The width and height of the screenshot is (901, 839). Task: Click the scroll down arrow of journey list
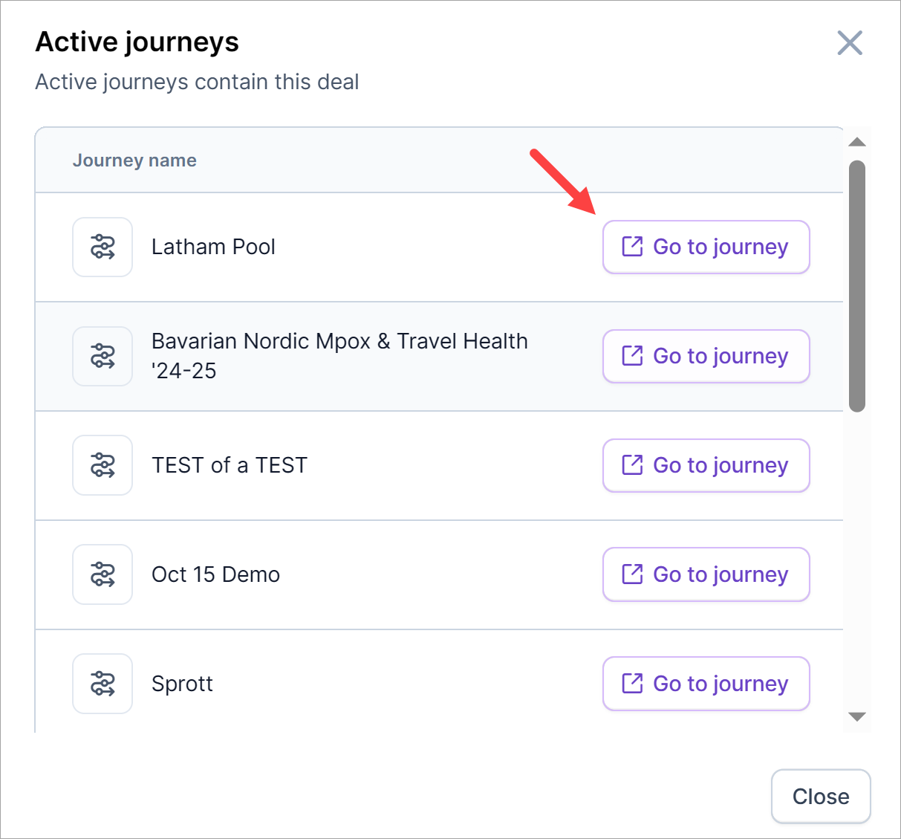857,717
